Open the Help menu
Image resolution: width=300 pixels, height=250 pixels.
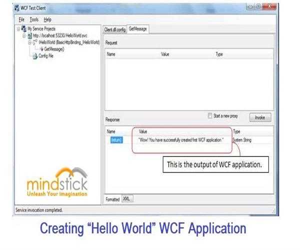[x=47, y=19]
